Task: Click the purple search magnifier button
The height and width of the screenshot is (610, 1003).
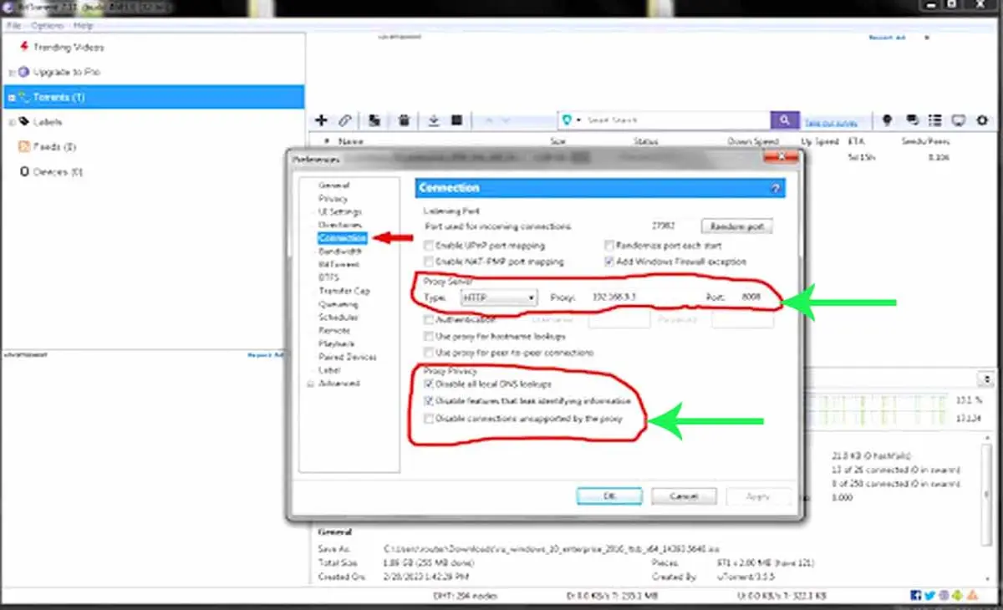Action: pyautogui.click(x=784, y=120)
